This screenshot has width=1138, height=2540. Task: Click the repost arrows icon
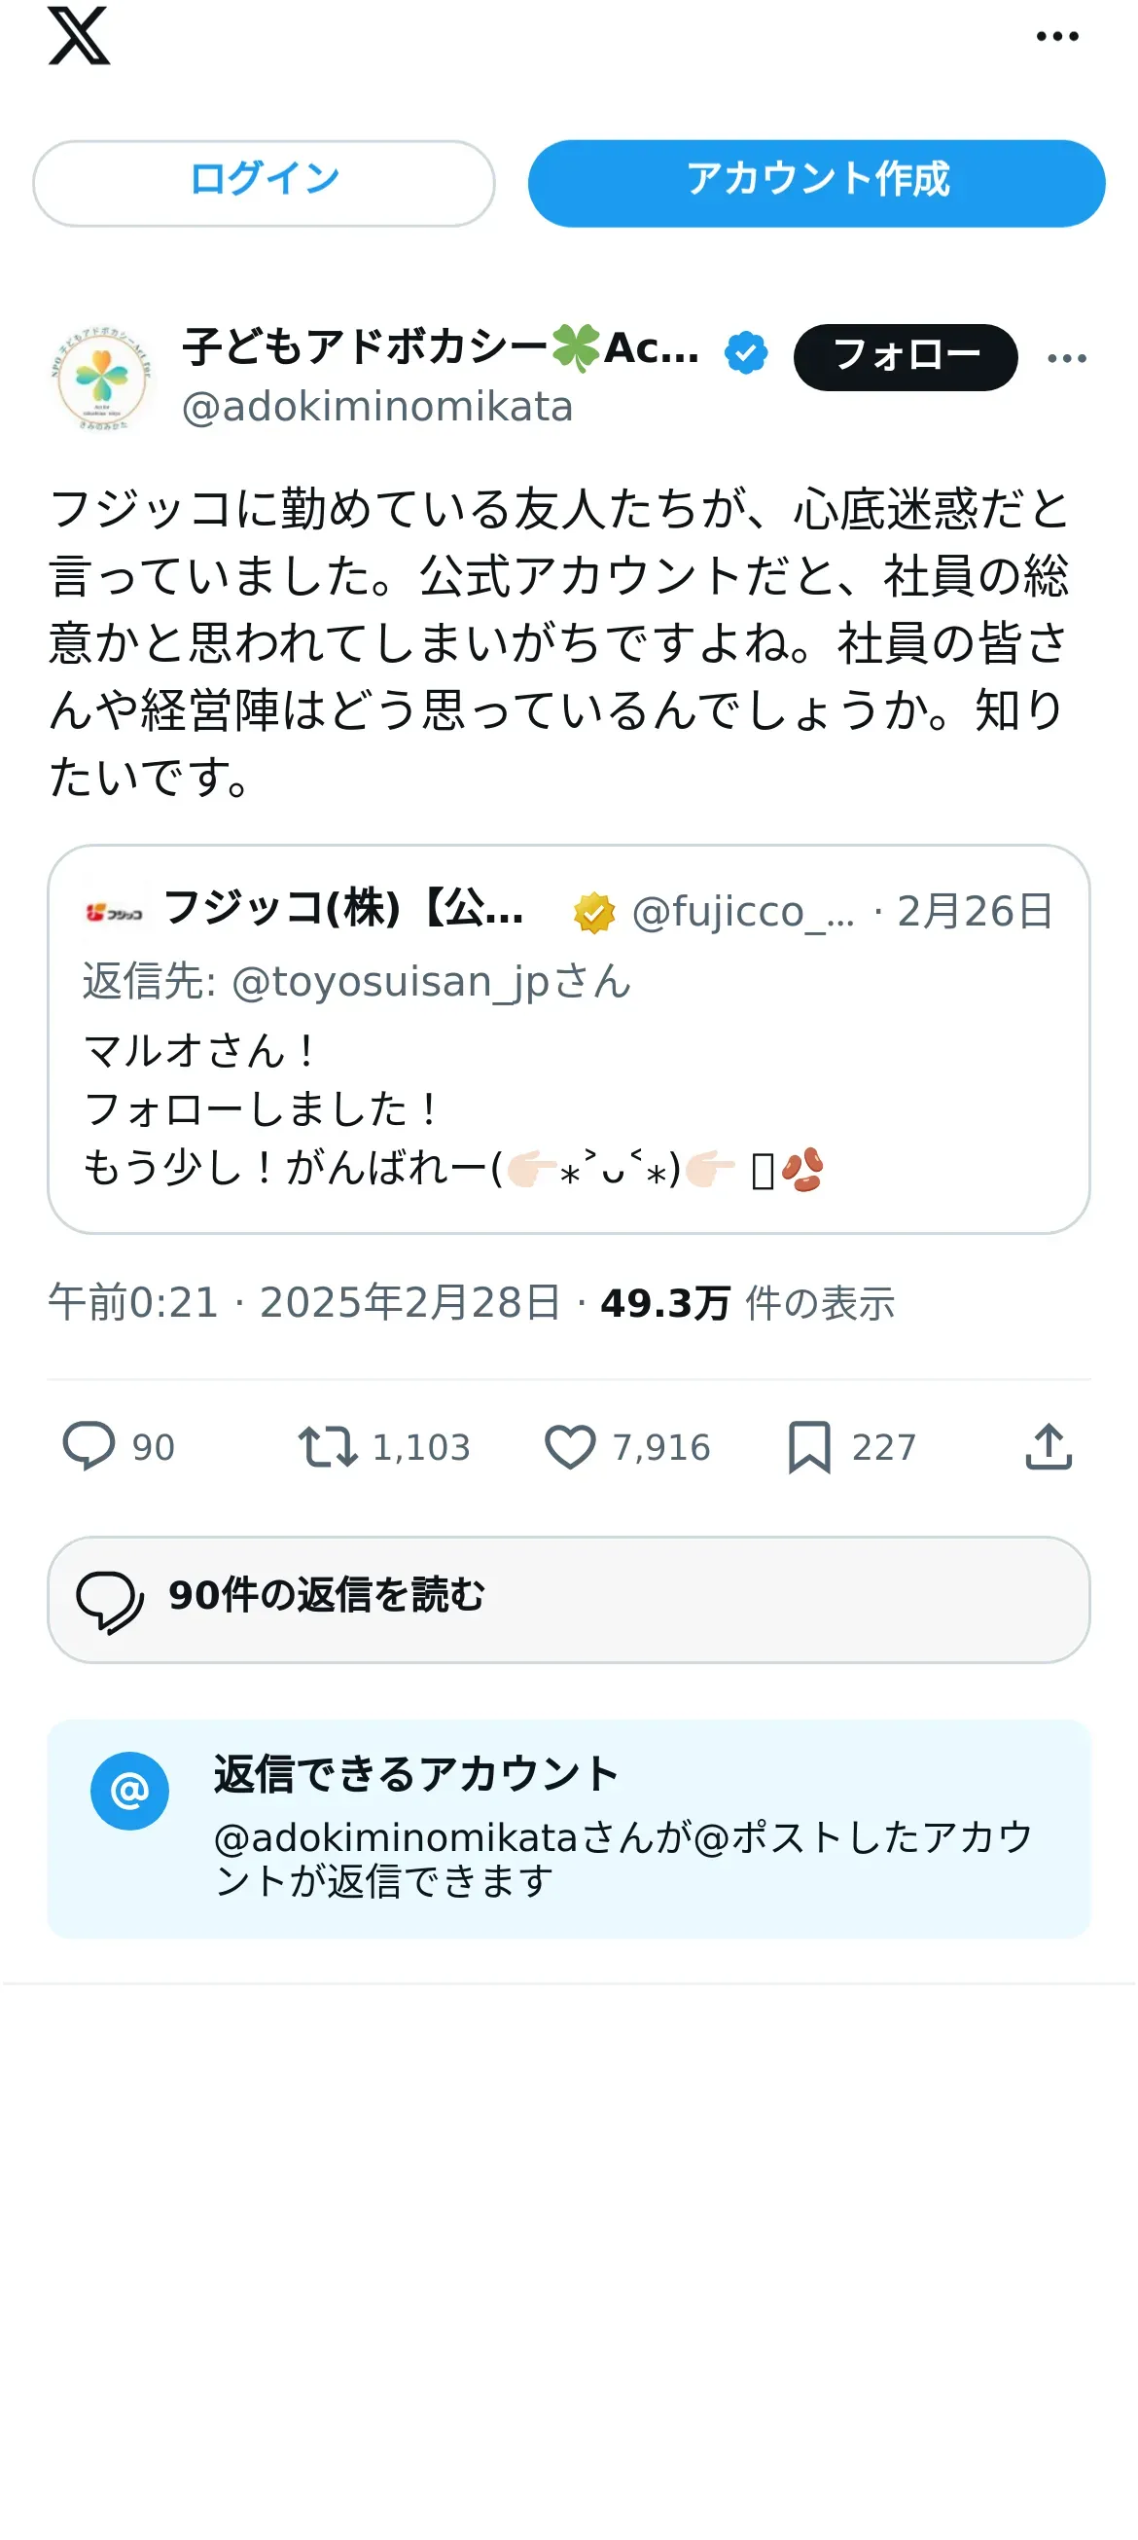[327, 1446]
